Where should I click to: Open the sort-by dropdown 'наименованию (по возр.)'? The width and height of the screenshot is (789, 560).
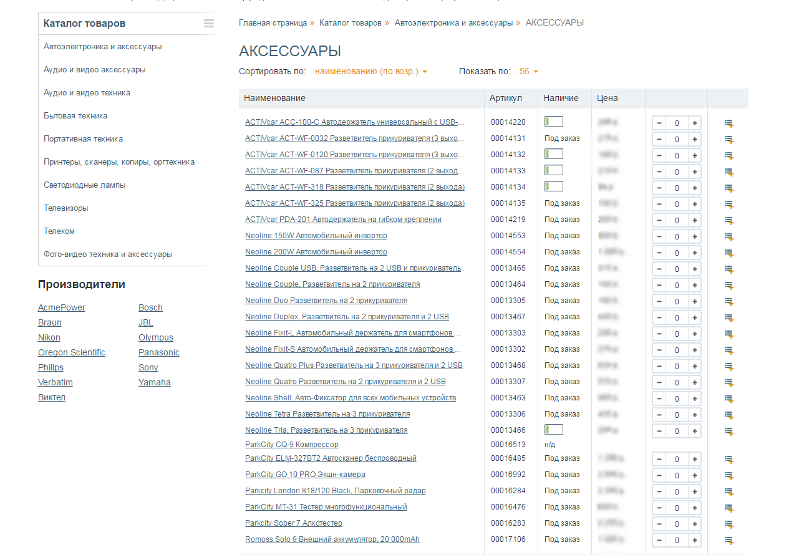(371, 72)
